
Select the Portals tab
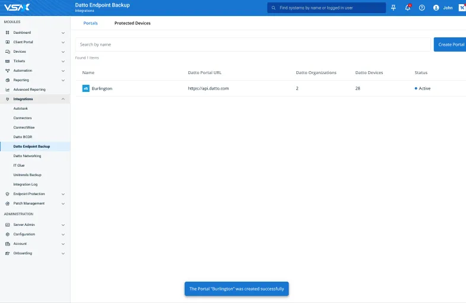pyautogui.click(x=90, y=23)
